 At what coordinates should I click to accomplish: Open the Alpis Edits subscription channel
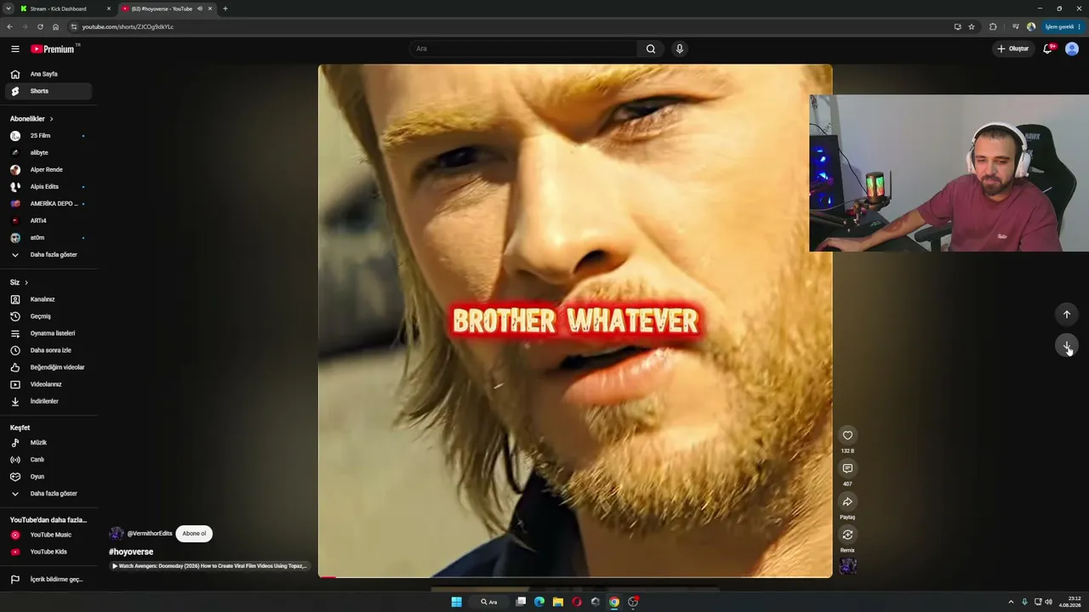[x=48, y=187]
